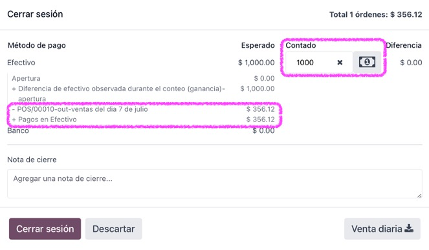Click the closing note textarea resize handle
This screenshot has height=250, width=429.
tap(419, 195)
